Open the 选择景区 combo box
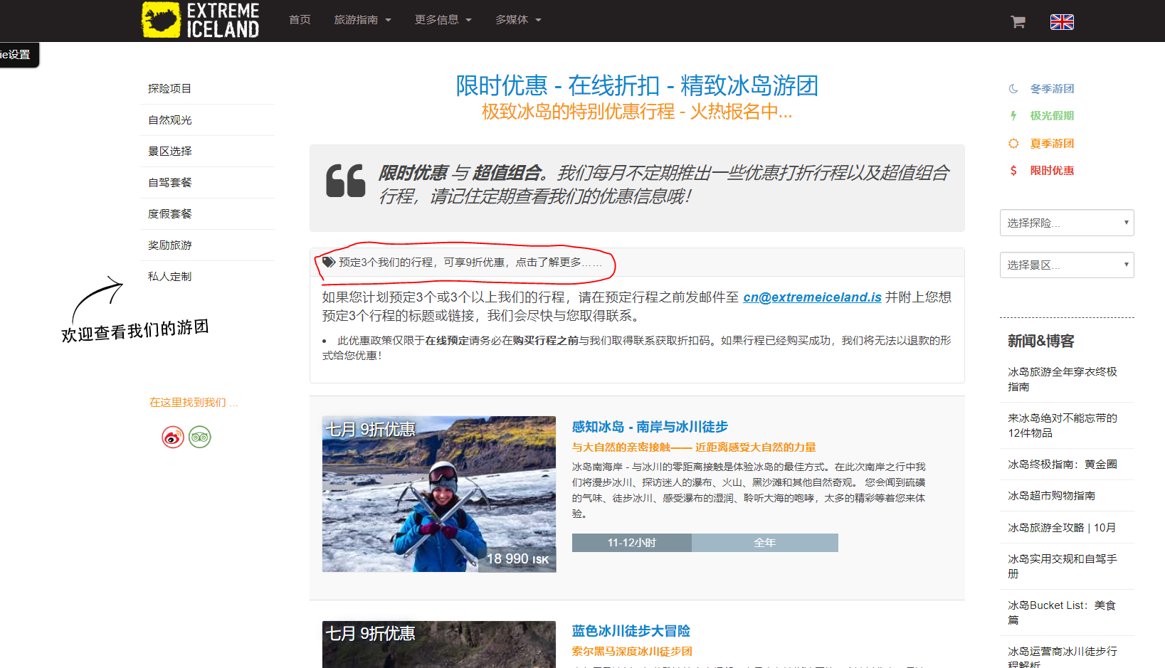The width and height of the screenshot is (1165, 668). pos(1066,265)
